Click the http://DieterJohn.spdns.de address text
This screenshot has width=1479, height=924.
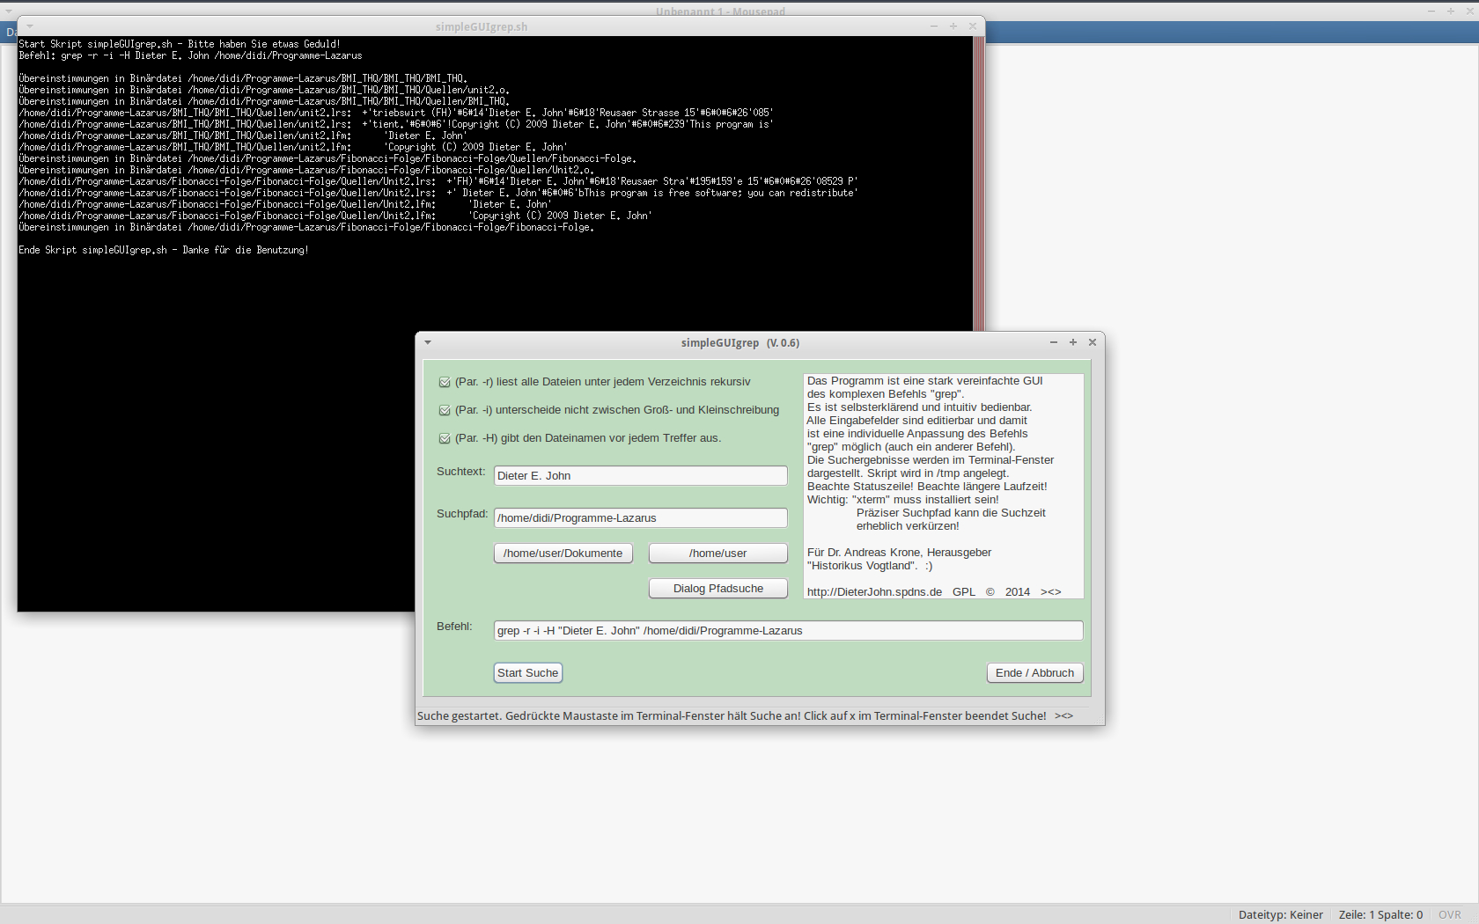(874, 592)
